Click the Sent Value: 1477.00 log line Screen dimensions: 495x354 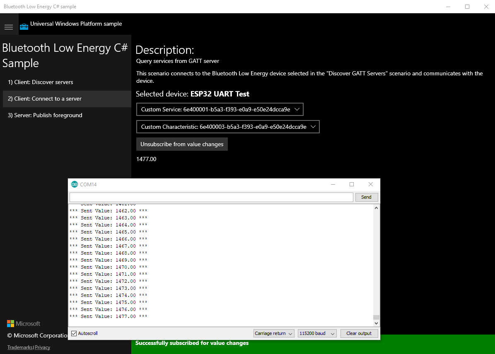point(108,316)
